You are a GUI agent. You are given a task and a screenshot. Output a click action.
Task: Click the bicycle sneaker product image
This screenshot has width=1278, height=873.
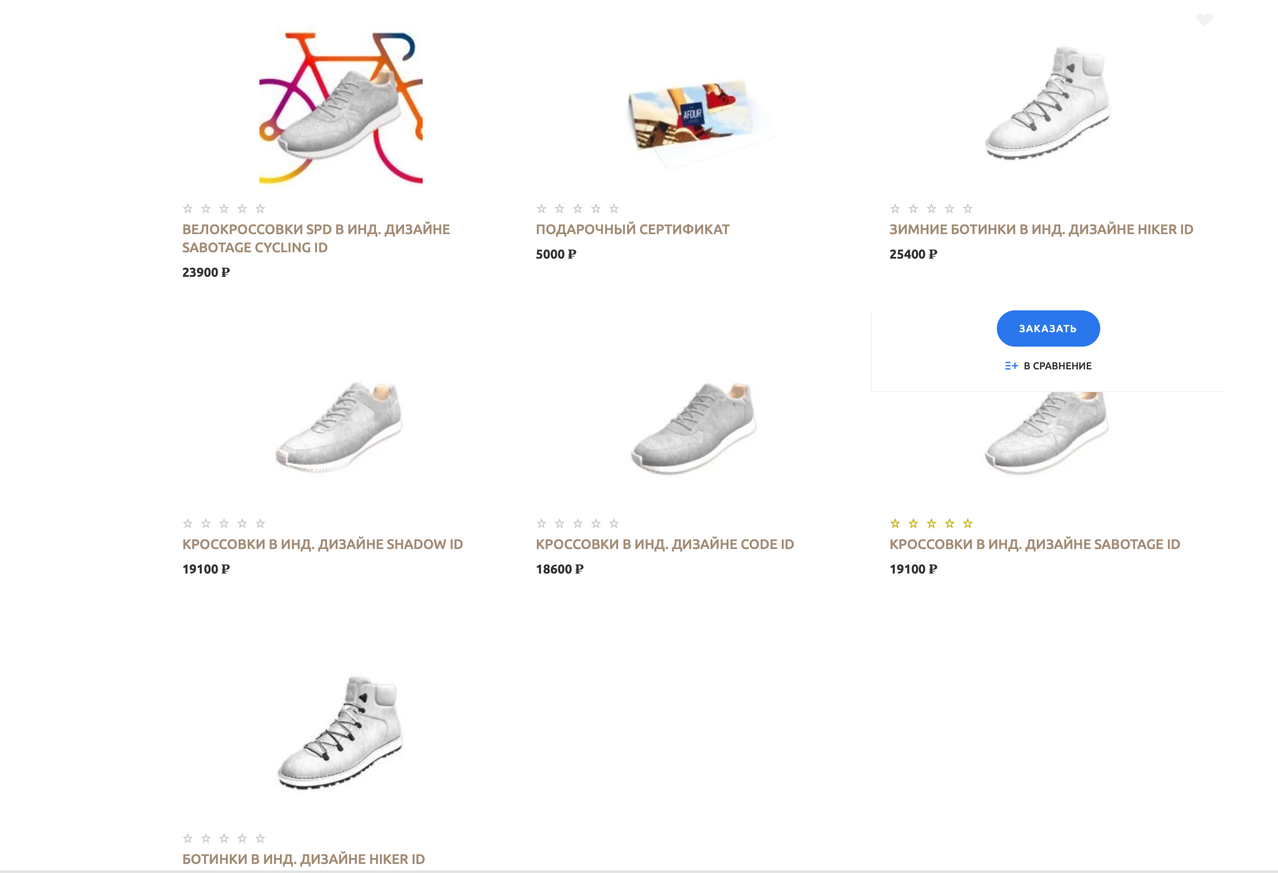pos(341,108)
